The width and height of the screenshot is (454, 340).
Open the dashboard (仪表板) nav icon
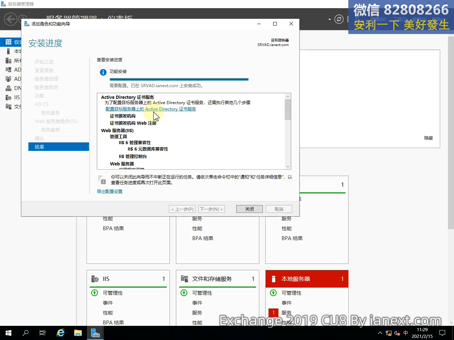pos(9,42)
